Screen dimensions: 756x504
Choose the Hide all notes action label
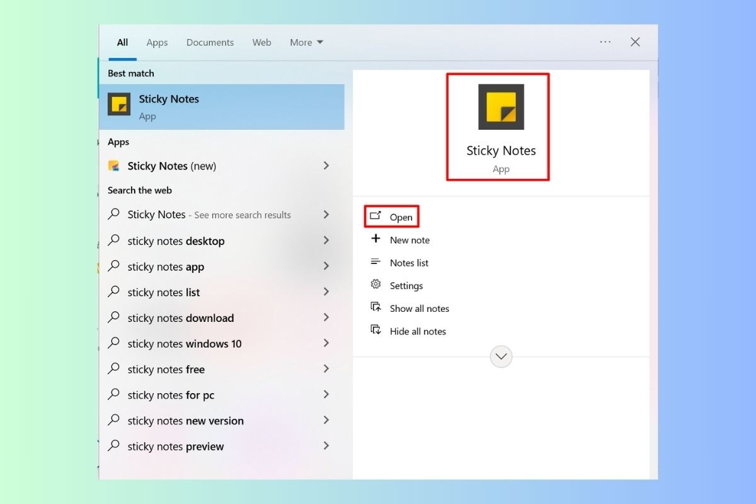click(418, 331)
